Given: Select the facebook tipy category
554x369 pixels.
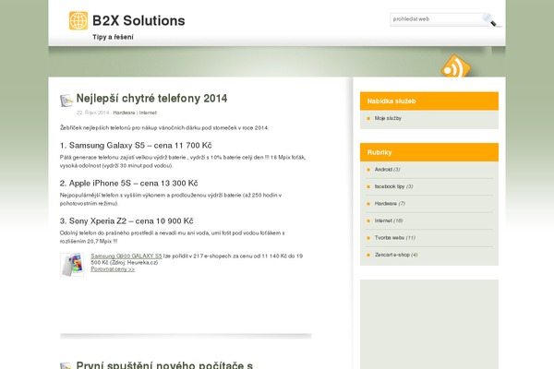Looking at the screenshot, I should [x=390, y=186].
